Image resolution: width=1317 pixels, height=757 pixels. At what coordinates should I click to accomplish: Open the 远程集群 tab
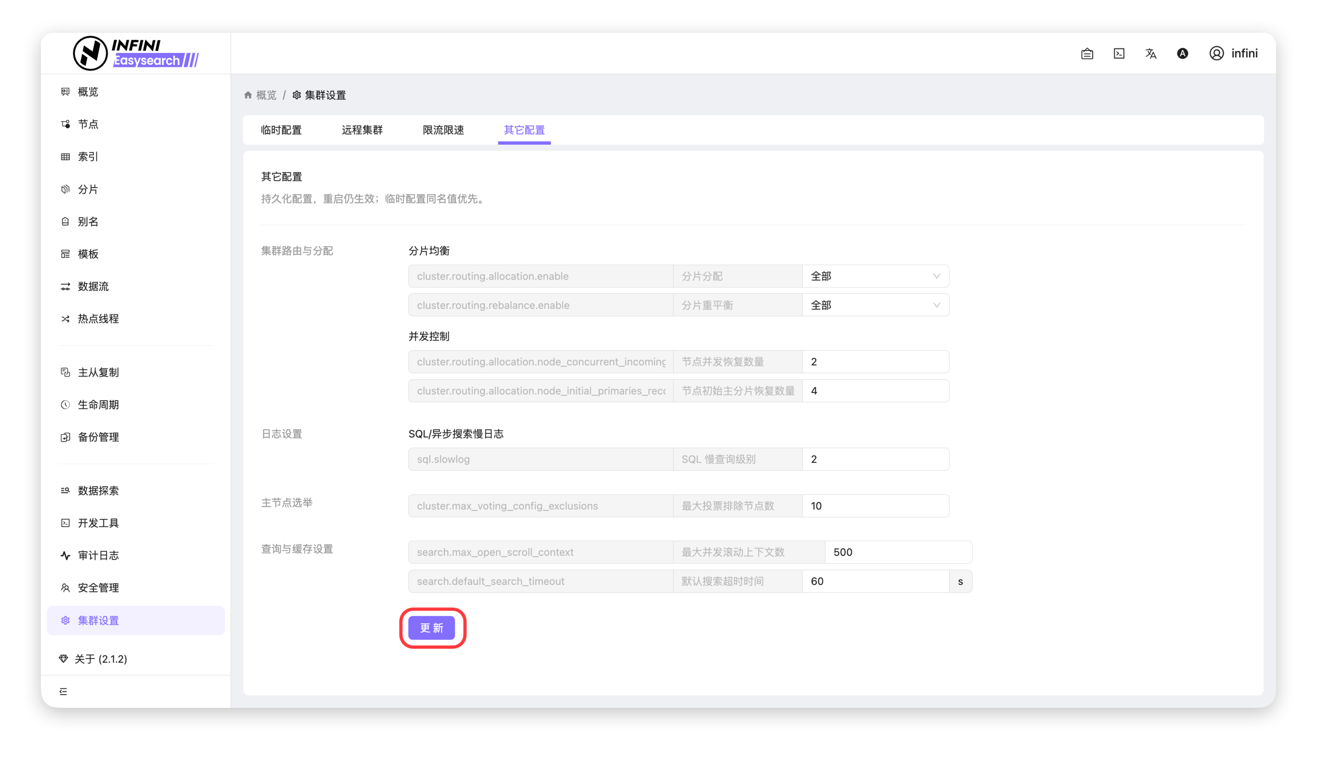[362, 130]
